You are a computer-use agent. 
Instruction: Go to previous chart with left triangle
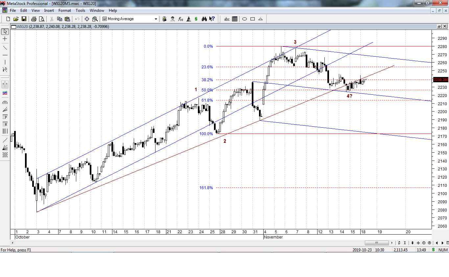point(437,243)
